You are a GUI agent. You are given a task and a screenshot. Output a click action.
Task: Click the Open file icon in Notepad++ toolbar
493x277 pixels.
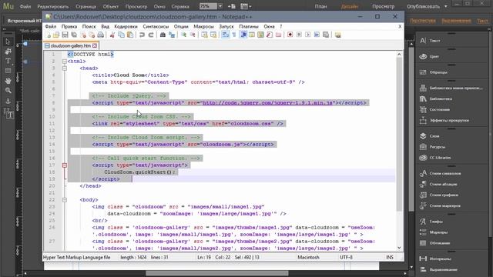click(x=56, y=35)
